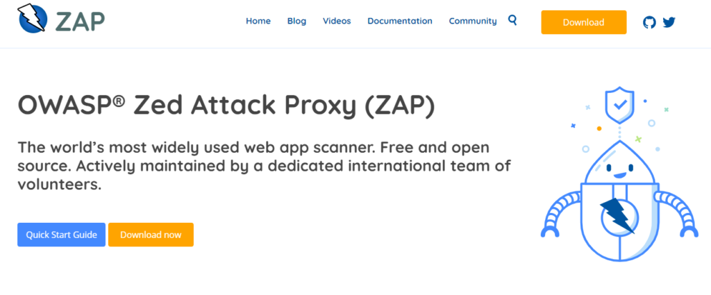Click the orange Download button in header
The image size is (711, 295).
583,22
